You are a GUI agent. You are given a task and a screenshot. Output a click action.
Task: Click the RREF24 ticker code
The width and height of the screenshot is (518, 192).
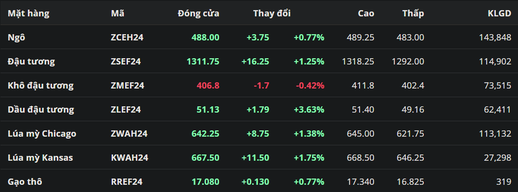tap(127, 182)
